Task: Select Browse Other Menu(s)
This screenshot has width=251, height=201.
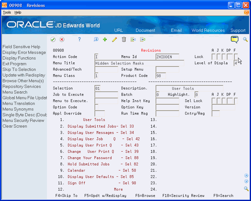Action: pyautogui.click(x=23, y=81)
